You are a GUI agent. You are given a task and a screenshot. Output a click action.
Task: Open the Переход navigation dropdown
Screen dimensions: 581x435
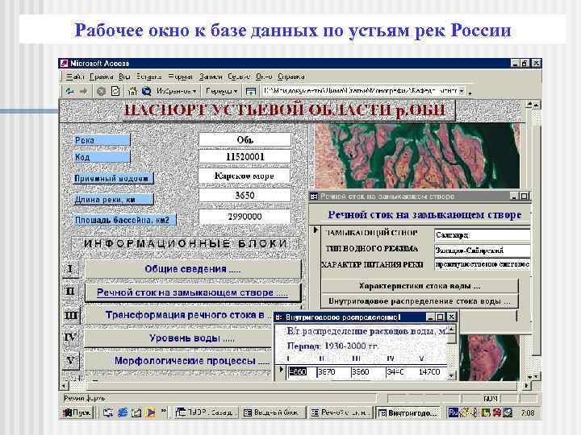tap(221, 91)
